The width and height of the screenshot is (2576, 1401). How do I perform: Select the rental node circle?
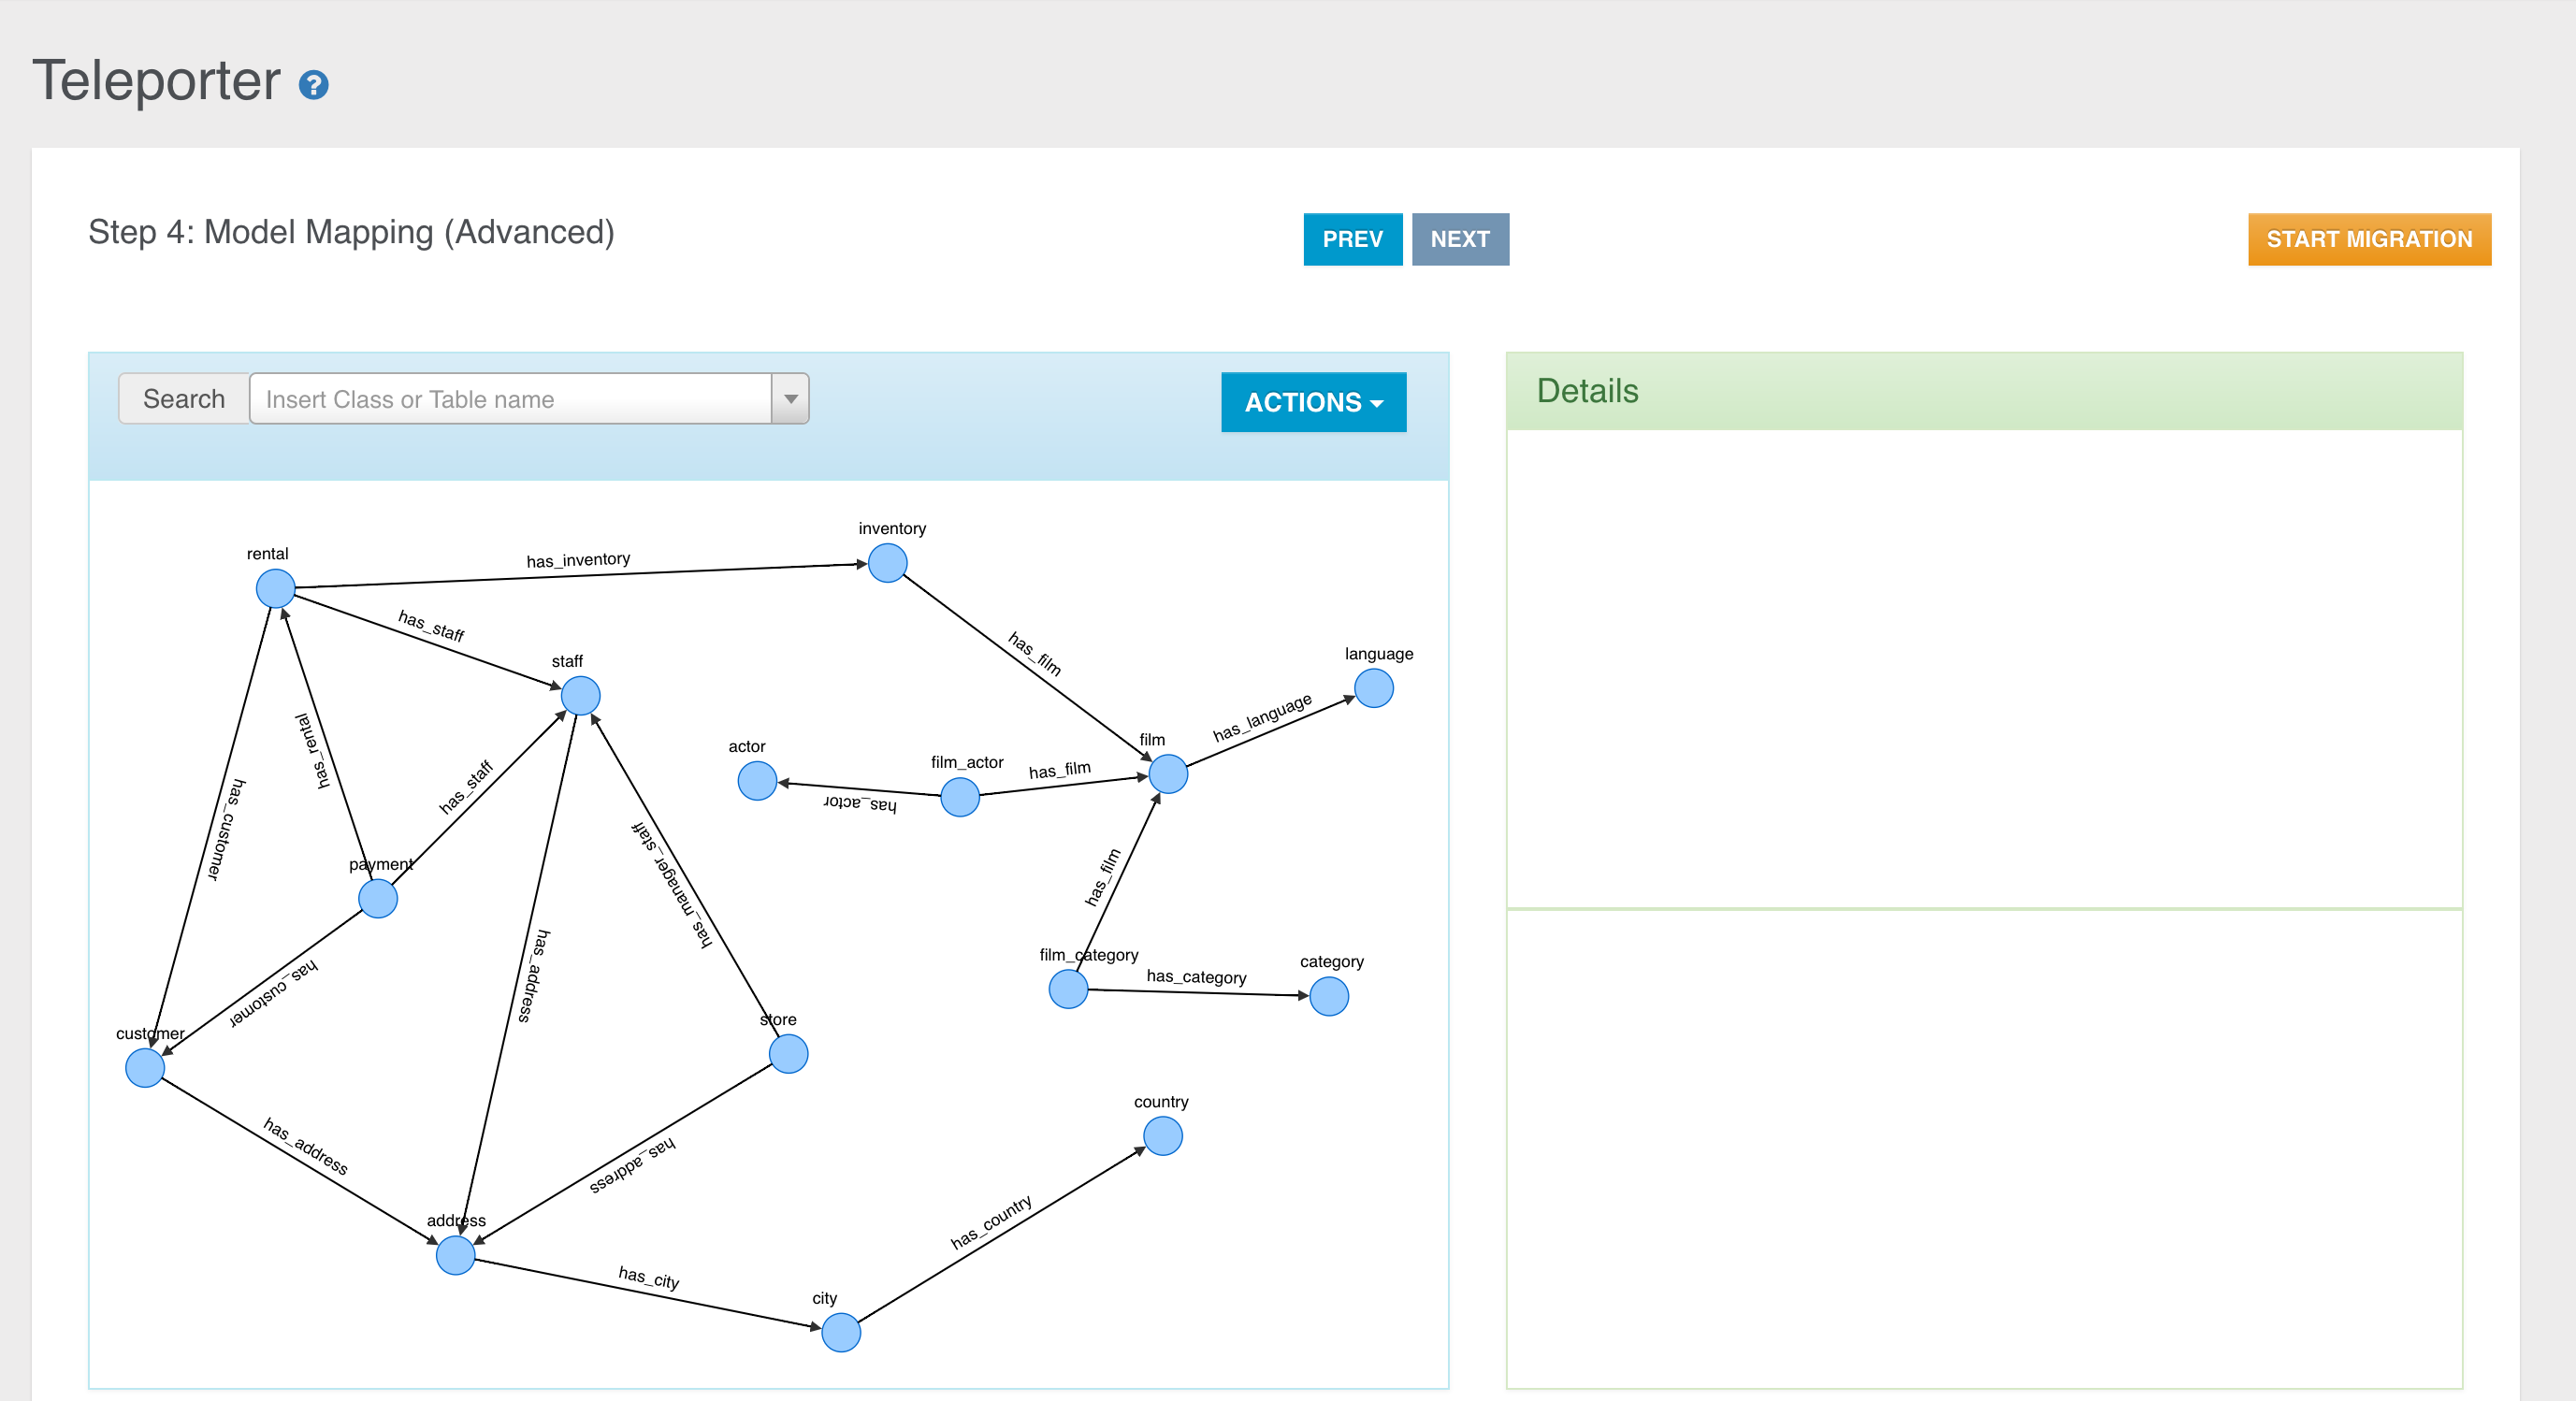tap(275, 589)
